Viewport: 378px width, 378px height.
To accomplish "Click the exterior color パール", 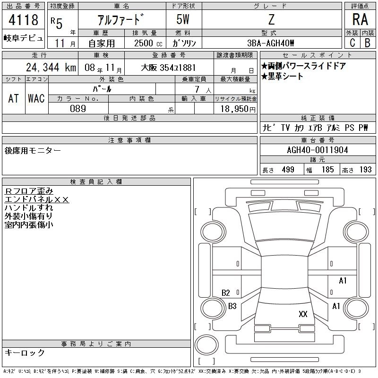I will coord(102,89).
